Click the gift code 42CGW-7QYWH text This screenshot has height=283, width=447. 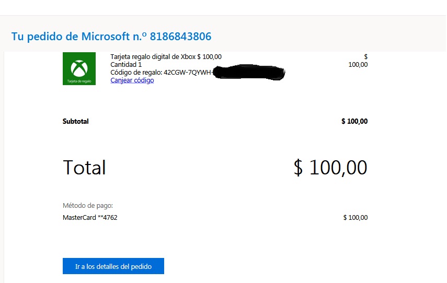(x=187, y=72)
